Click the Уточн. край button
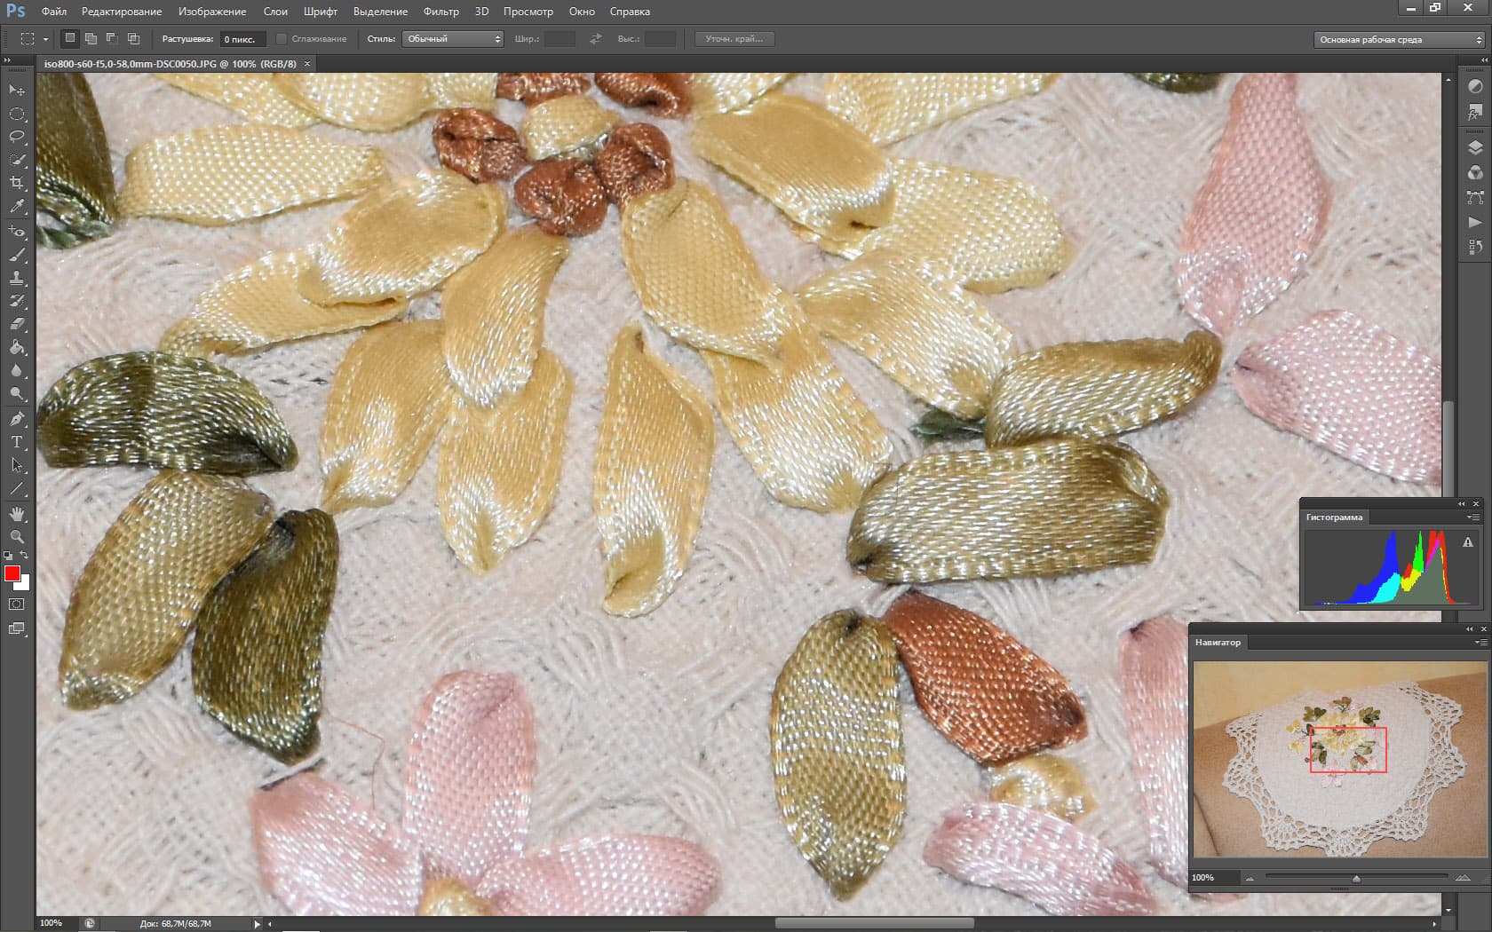Image resolution: width=1492 pixels, height=932 pixels. click(x=734, y=39)
